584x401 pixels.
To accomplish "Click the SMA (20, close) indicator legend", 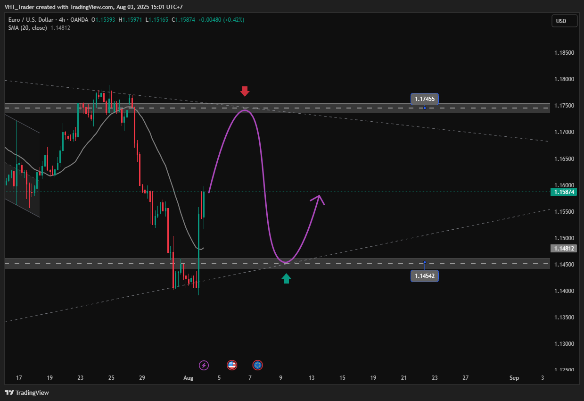I will (27, 28).
